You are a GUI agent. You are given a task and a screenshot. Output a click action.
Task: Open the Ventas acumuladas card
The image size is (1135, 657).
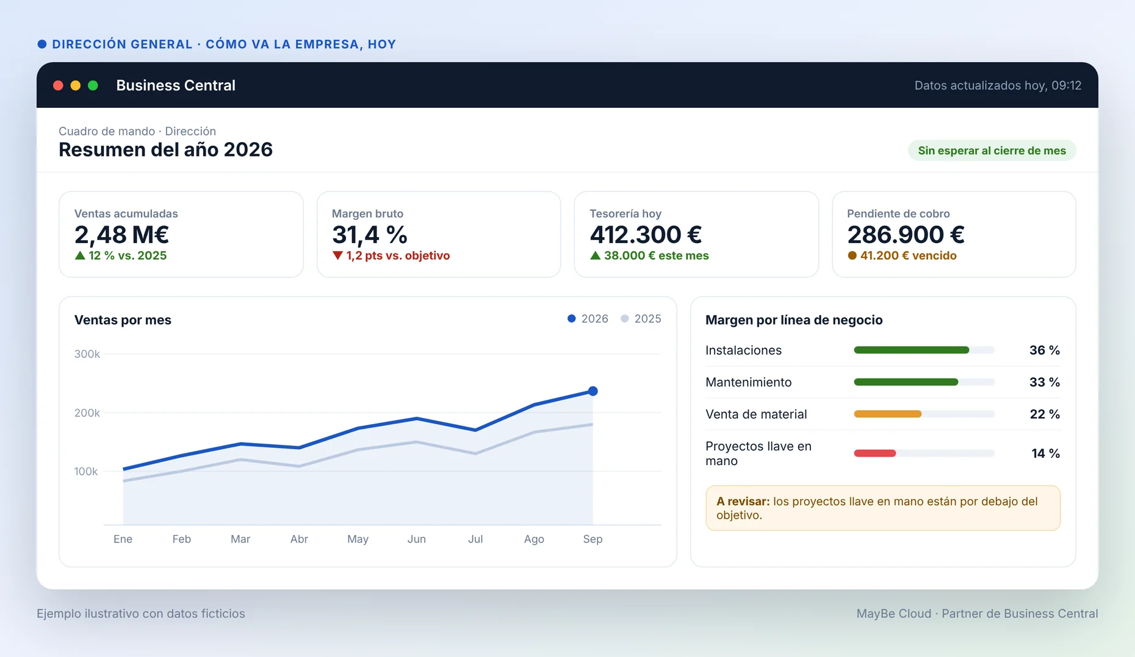click(181, 235)
